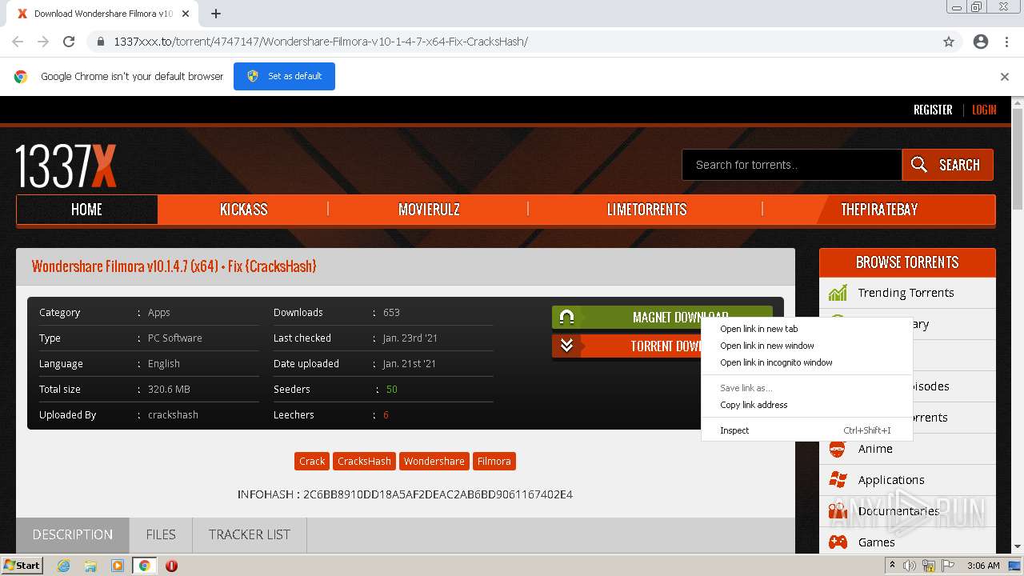Show hidden system tray icons

(892, 566)
